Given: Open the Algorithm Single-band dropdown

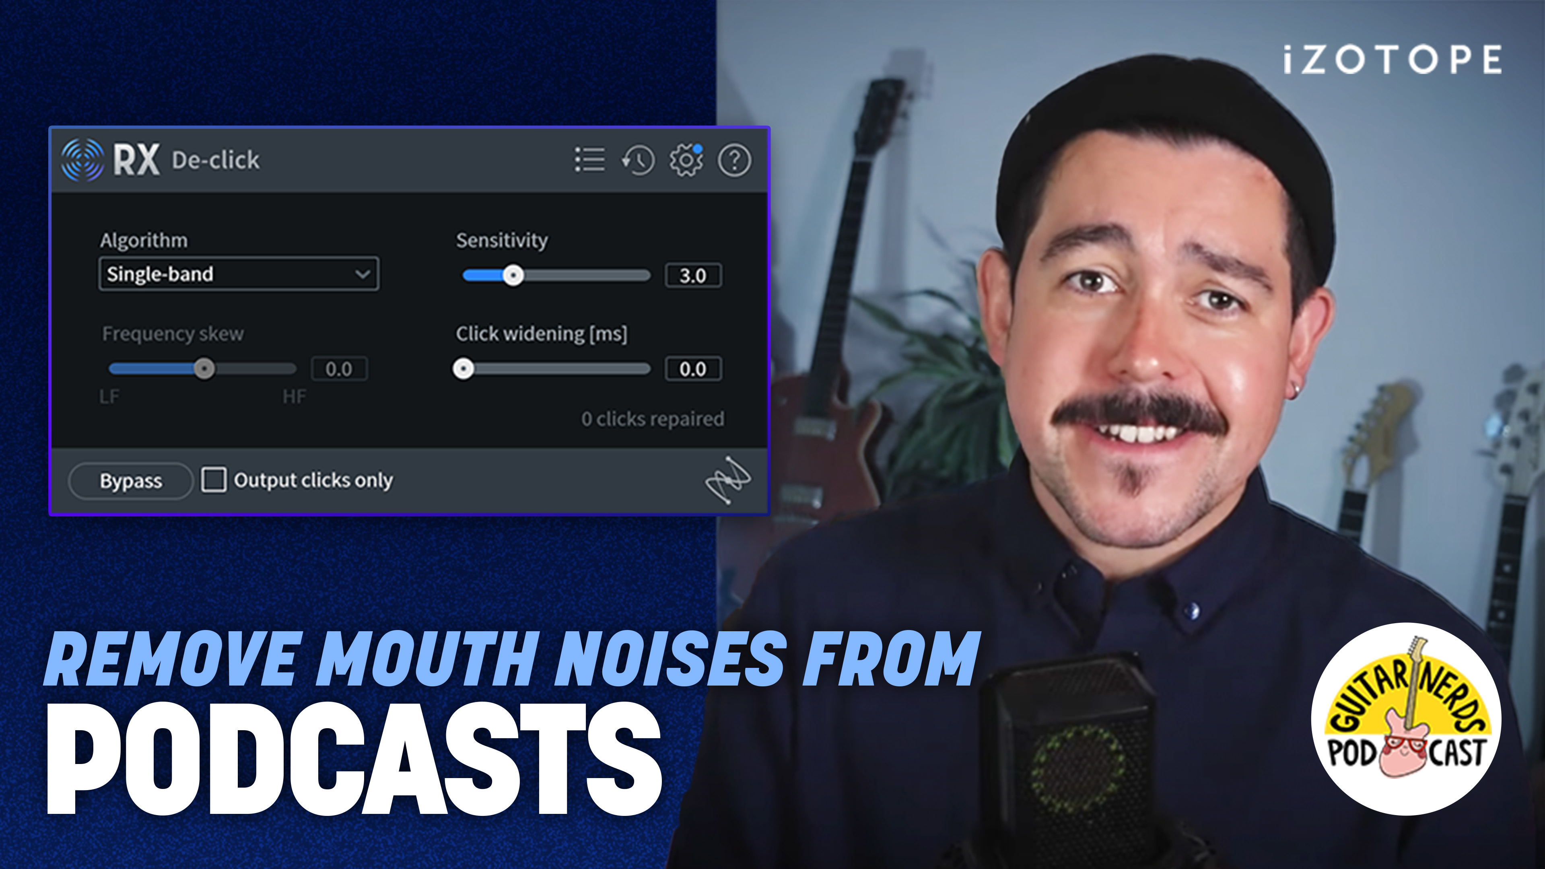Looking at the screenshot, I should [239, 274].
